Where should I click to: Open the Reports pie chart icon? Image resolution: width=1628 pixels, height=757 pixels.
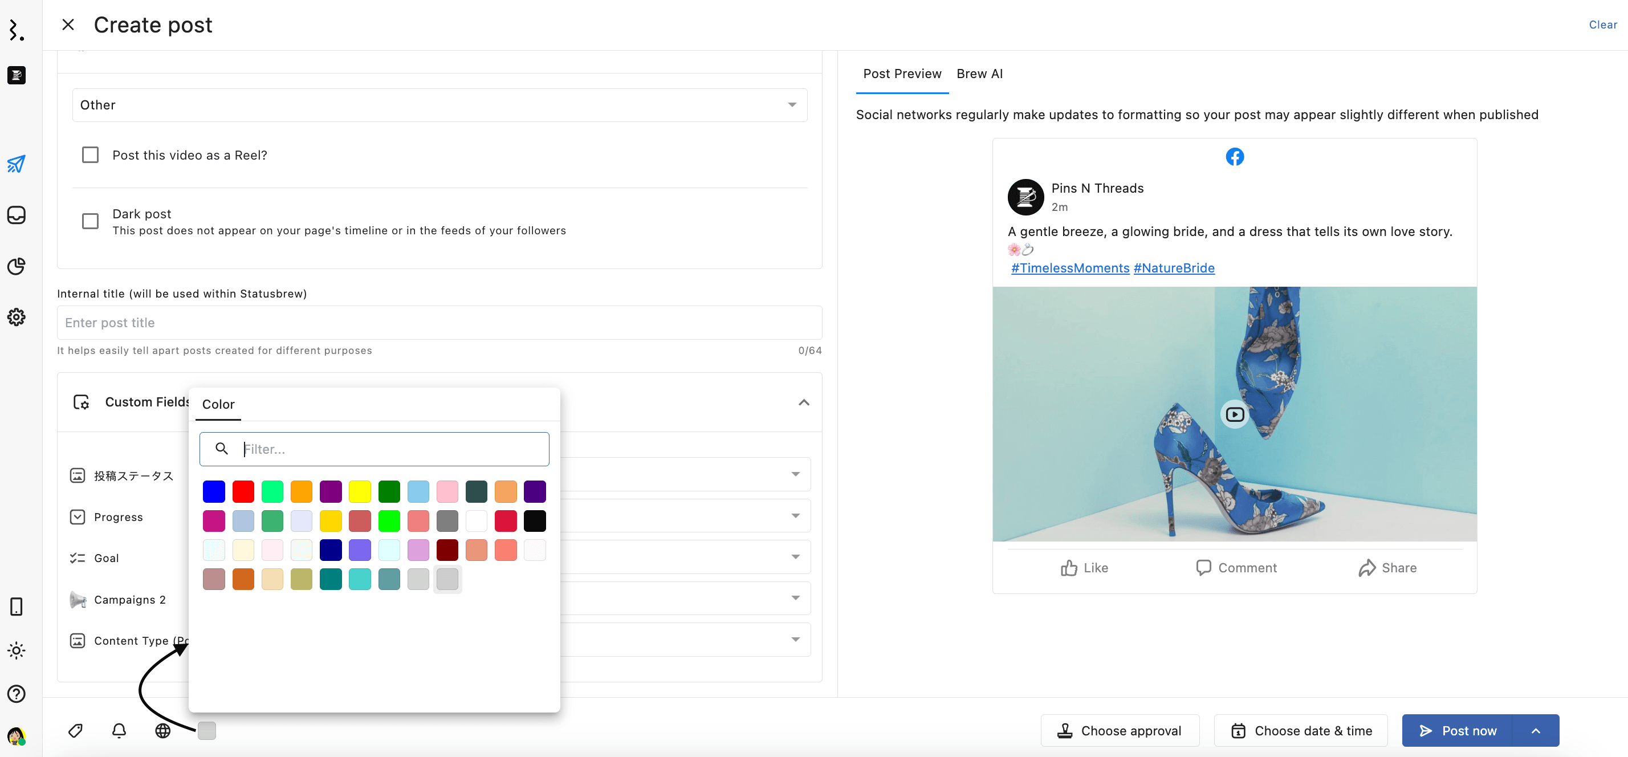click(17, 266)
